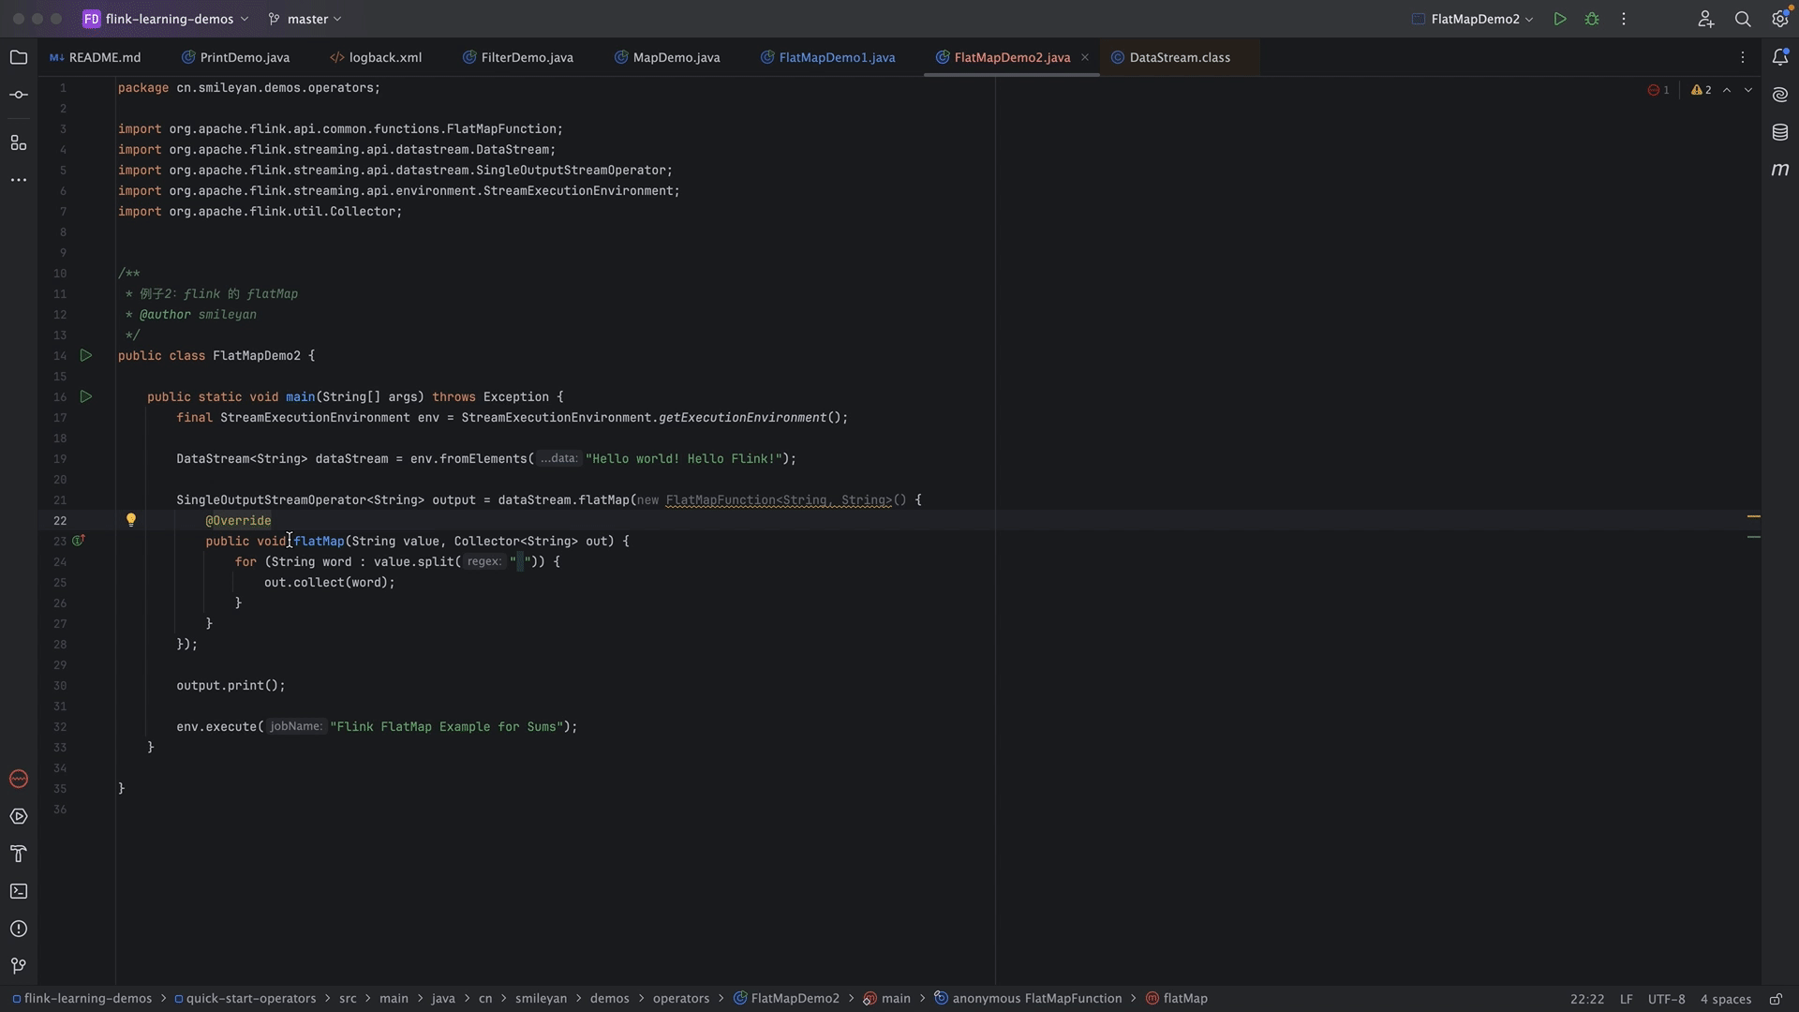Open the Git tool window icon
The width and height of the screenshot is (1799, 1012).
pyautogui.click(x=19, y=966)
